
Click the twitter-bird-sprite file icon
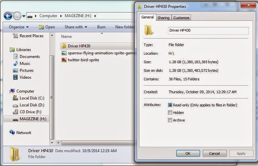(64, 60)
